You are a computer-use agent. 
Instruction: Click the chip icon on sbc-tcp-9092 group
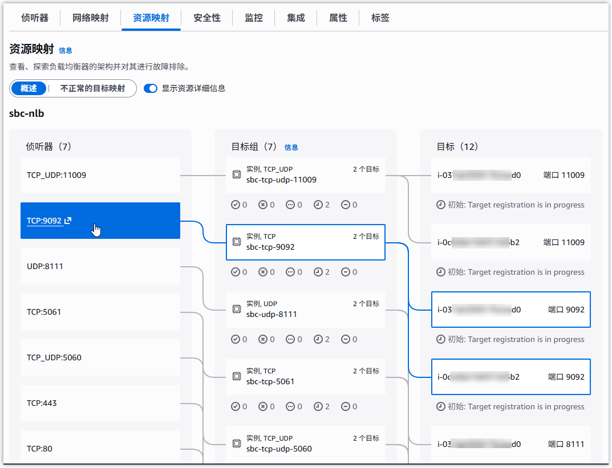tap(236, 242)
